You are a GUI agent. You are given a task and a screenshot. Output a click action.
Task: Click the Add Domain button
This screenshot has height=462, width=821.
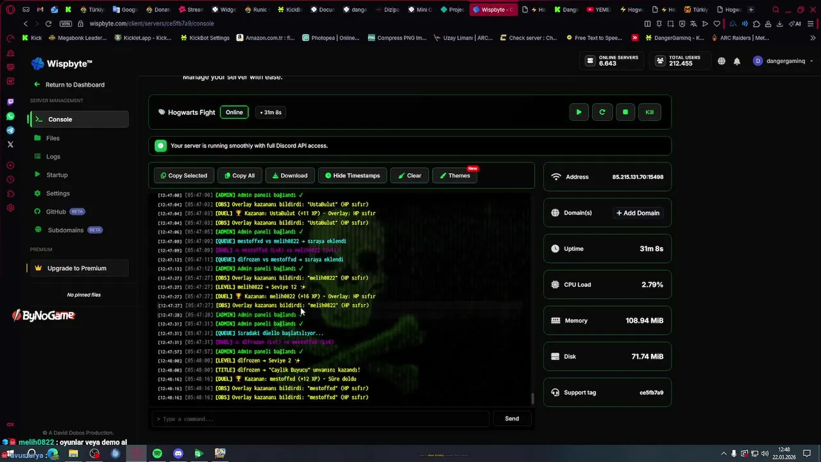pos(638,213)
